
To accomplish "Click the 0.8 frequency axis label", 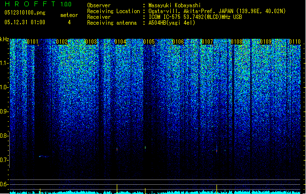I will tap(4, 136).
